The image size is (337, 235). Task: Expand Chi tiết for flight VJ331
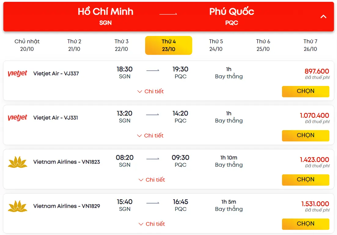pyautogui.click(x=150, y=136)
